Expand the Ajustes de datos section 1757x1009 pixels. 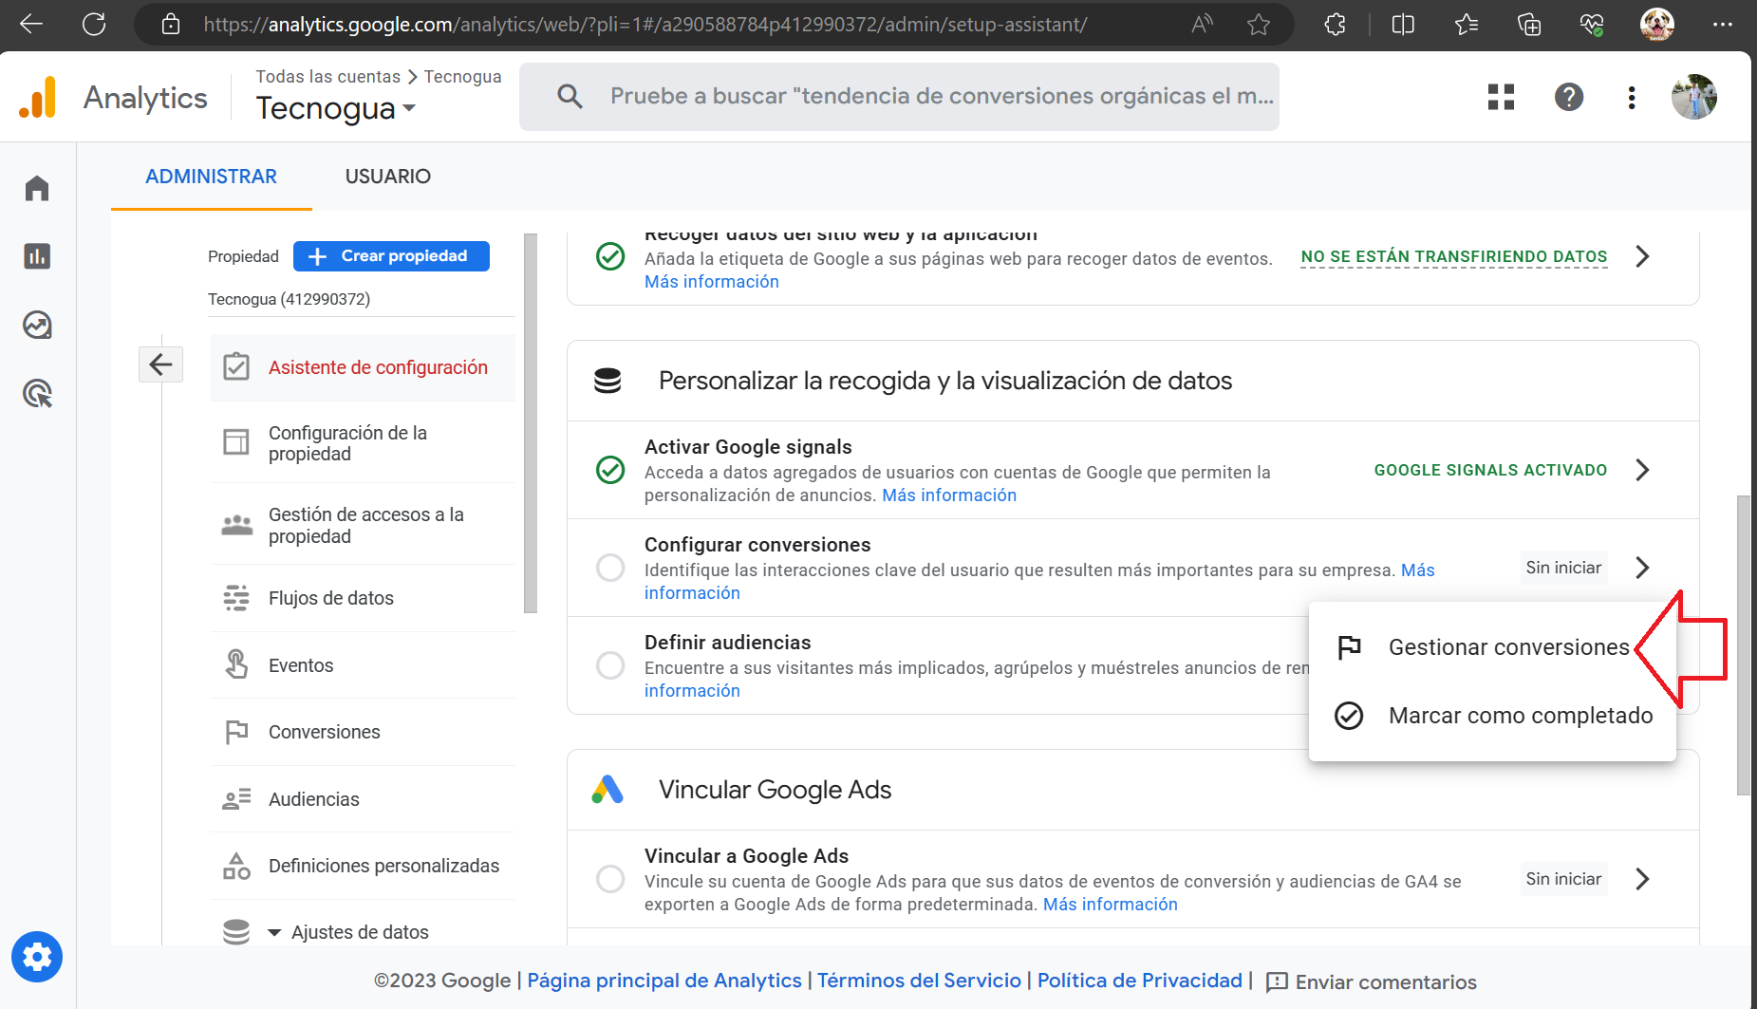coord(274,933)
